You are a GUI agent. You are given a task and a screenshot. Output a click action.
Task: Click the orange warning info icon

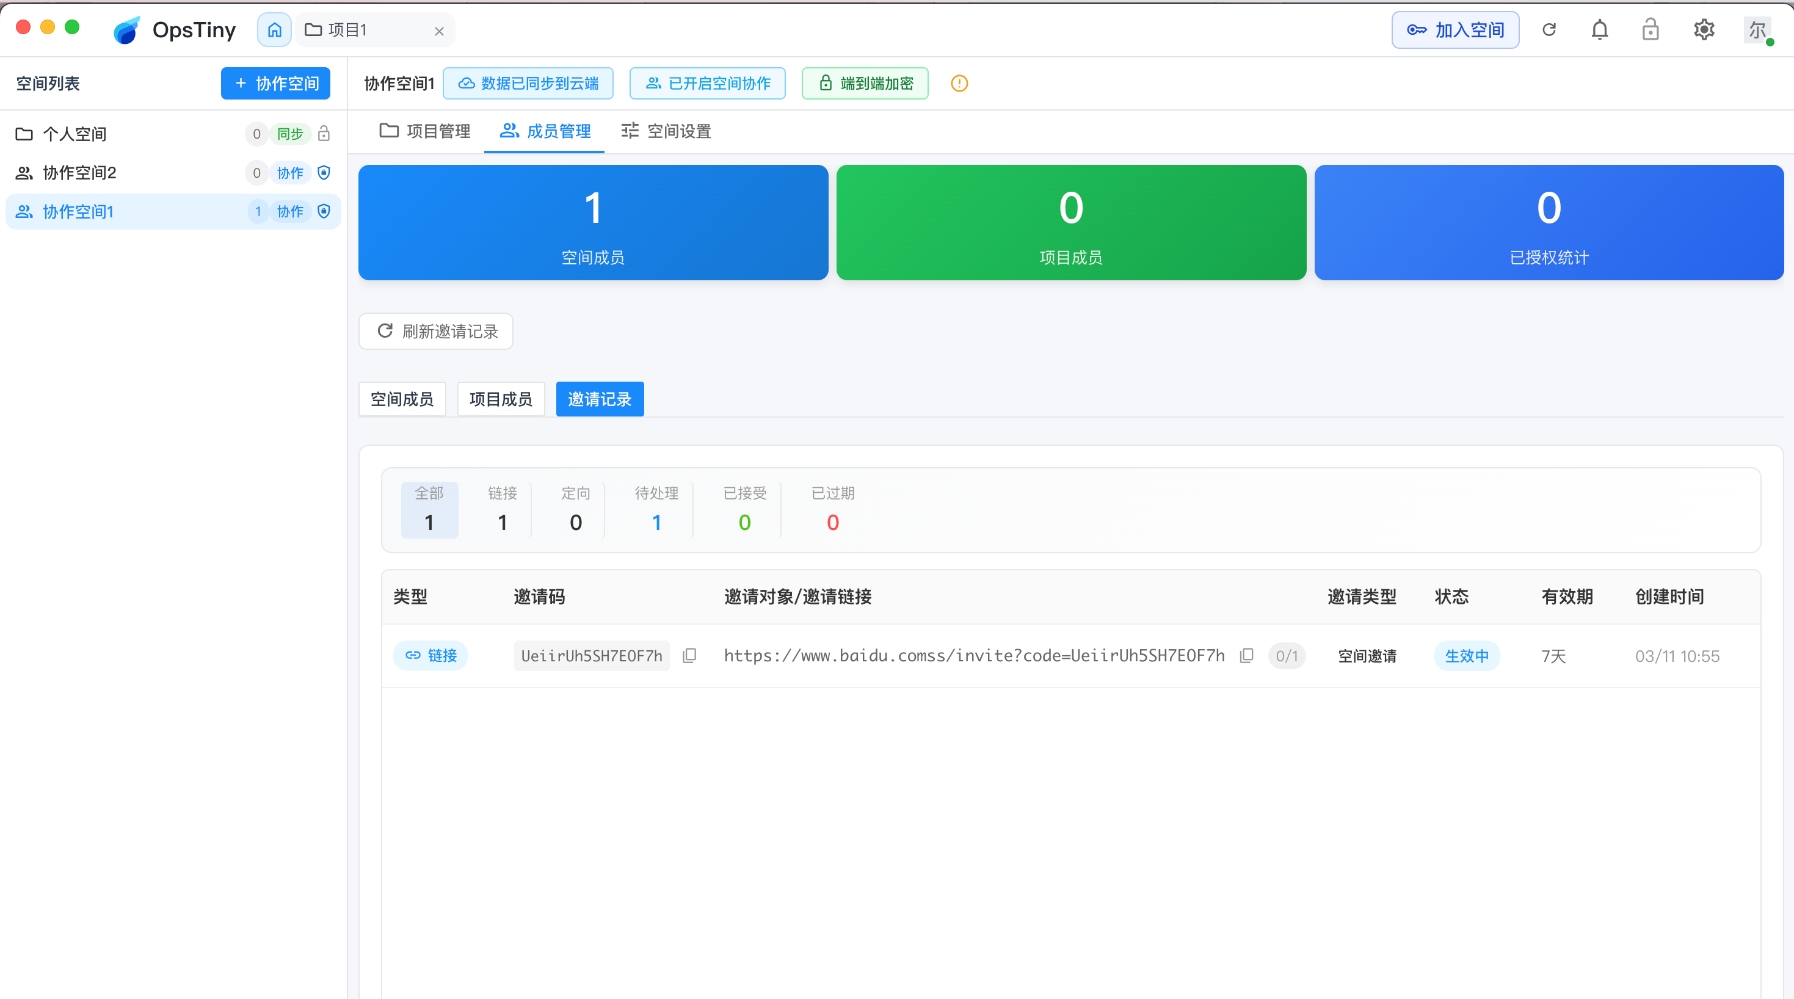tap(959, 84)
